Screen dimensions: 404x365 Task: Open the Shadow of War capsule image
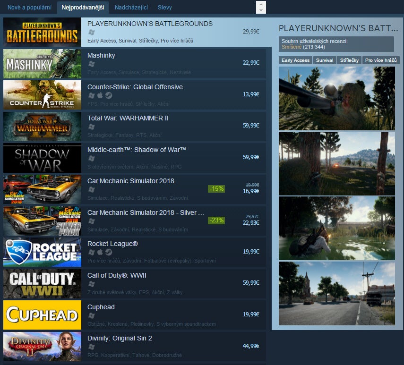[x=42, y=158]
